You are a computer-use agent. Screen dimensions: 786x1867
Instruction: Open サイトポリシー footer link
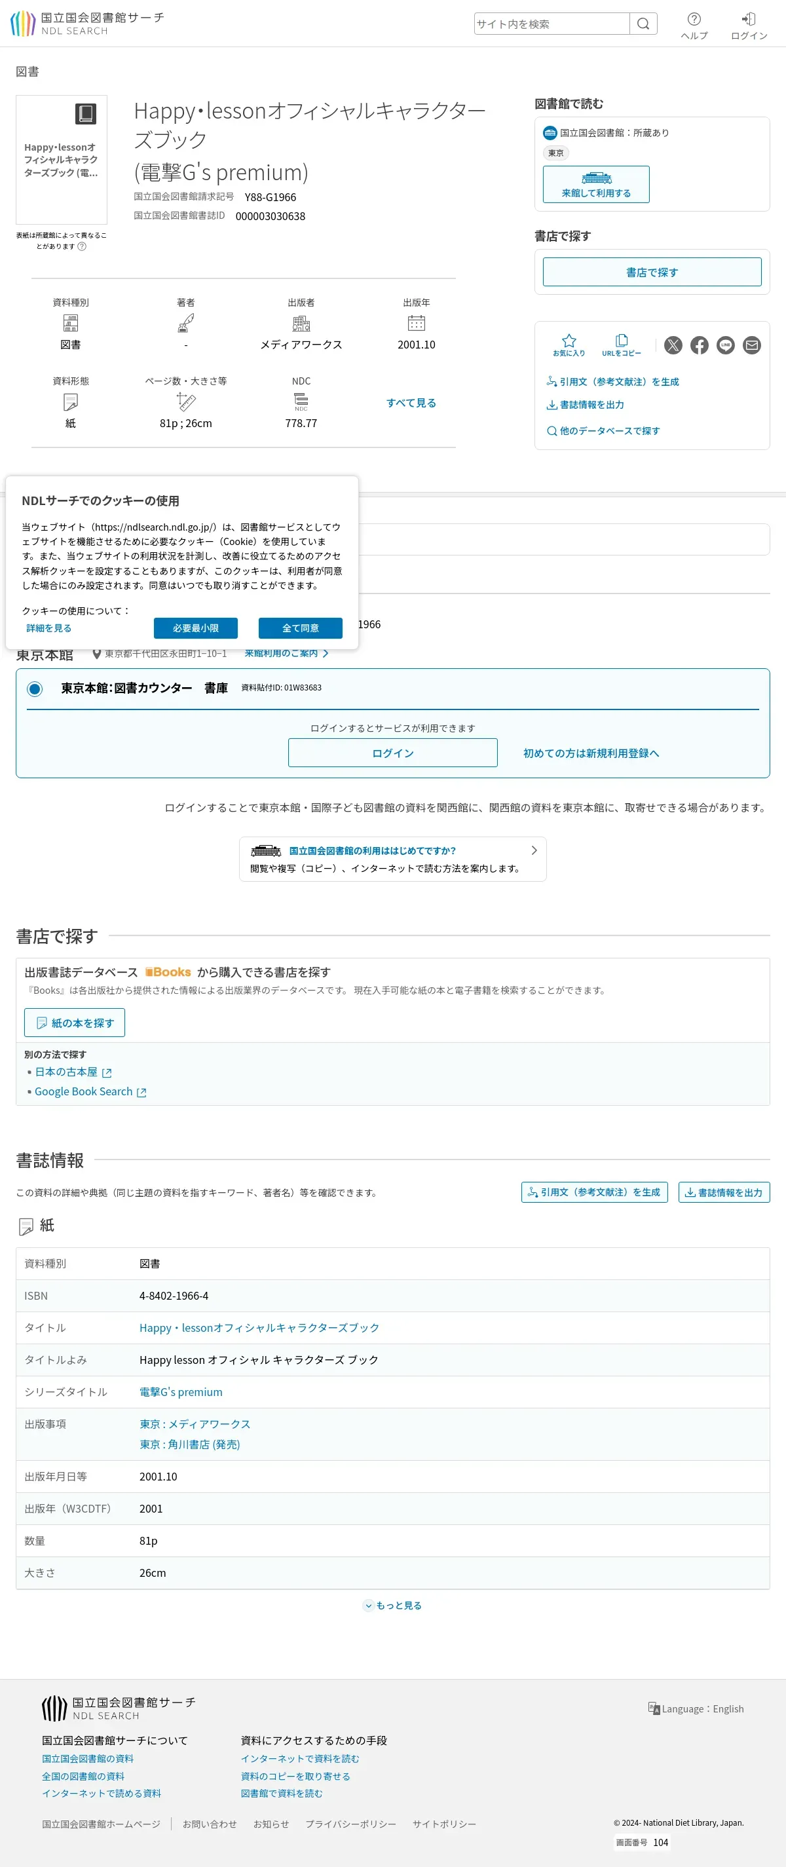(x=444, y=1824)
